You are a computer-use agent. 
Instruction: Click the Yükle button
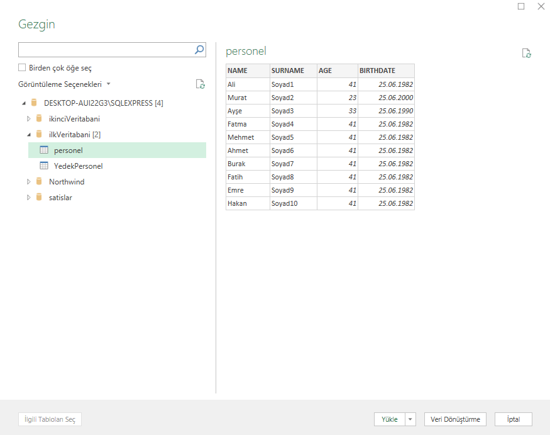(390, 419)
